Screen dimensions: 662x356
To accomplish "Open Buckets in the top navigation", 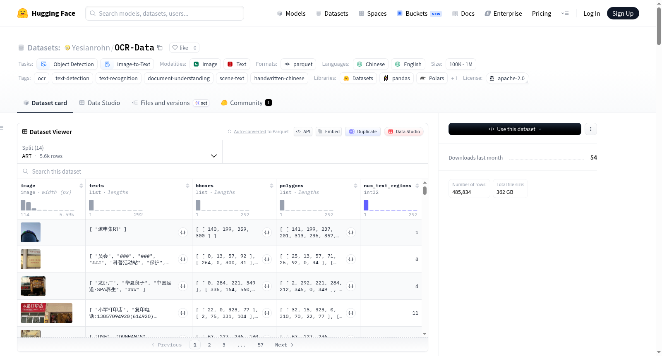I will click(419, 13).
